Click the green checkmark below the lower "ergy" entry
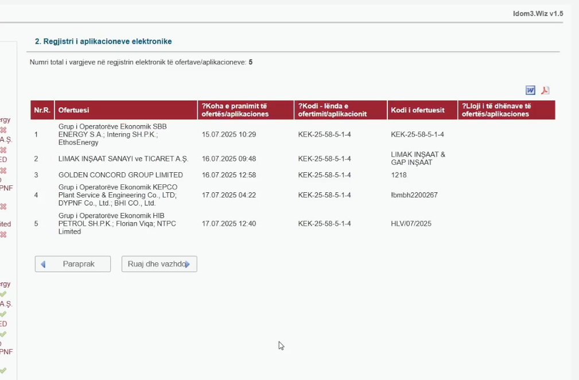The height and width of the screenshot is (380, 579). click(3, 294)
